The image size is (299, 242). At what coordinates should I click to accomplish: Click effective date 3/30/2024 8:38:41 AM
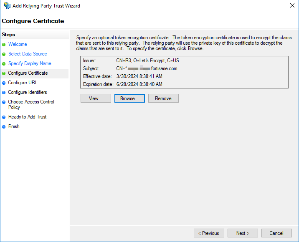139,76
